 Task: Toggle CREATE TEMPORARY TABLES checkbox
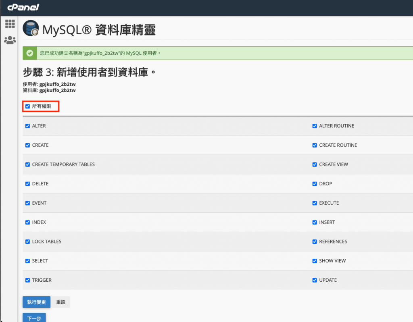click(28, 164)
